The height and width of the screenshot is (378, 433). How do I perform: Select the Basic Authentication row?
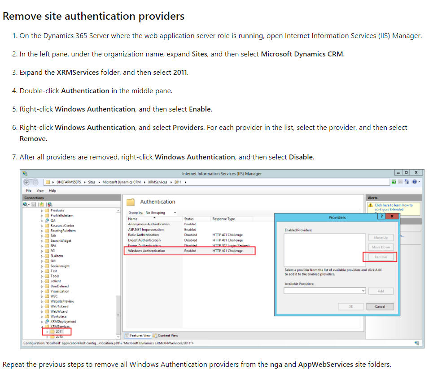pos(190,235)
